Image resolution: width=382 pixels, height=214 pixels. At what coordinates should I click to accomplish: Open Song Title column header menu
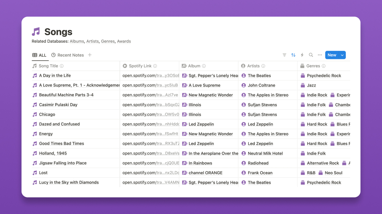tap(76, 66)
